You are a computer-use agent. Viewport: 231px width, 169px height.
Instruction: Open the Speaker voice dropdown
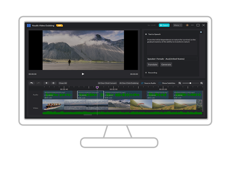[172, 59]
